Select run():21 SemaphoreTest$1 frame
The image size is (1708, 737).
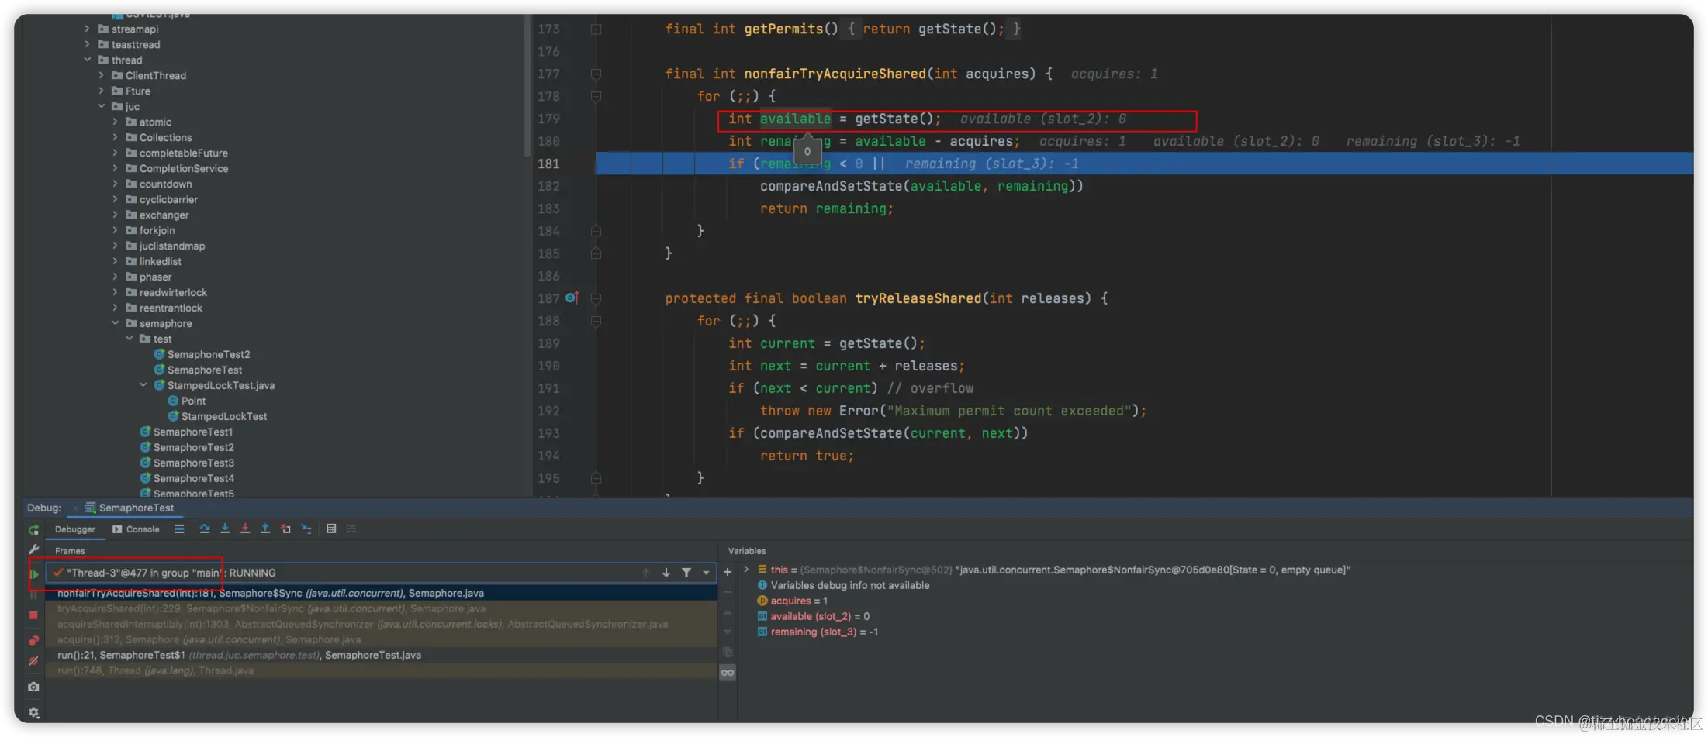coord(381,655)
